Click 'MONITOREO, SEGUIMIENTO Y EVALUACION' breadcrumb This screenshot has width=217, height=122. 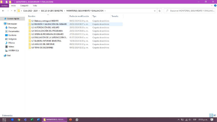click(x=85, y=11)
